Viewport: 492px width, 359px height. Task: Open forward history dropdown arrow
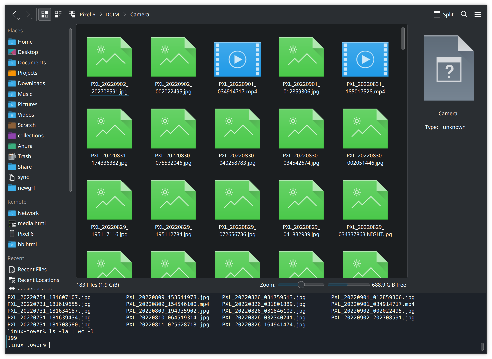tap(32, 19)
